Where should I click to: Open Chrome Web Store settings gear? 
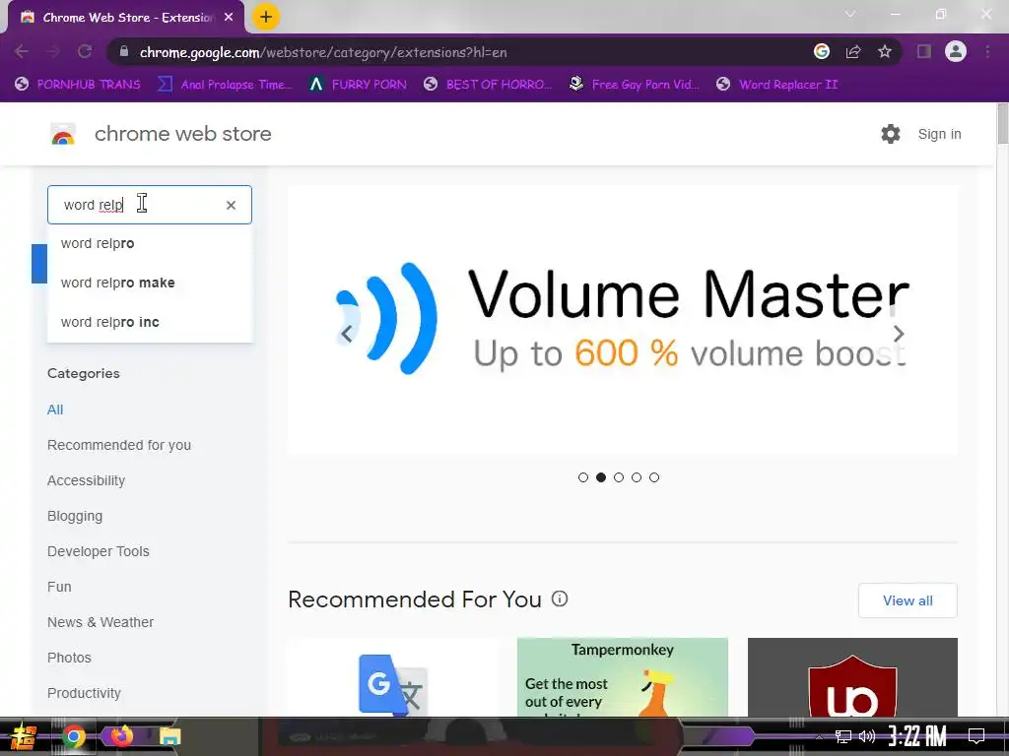(x=891, y=134)
